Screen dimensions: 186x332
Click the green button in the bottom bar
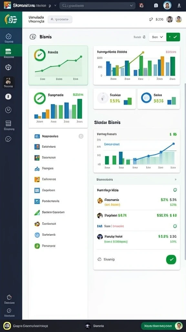point(162,326)
